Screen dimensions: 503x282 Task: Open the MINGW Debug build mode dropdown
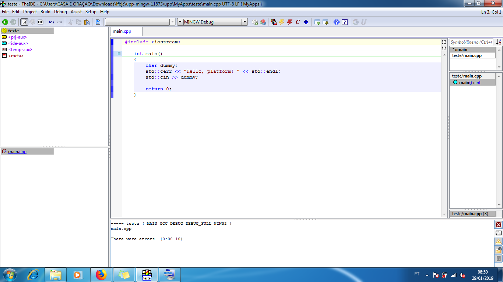[x=245, y=22]
